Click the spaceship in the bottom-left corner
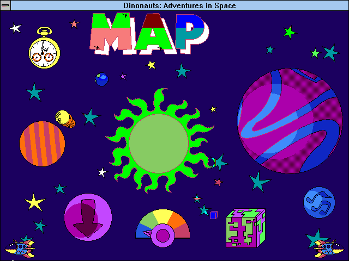The width and height of the screenshot is (349, 261). 20,248
